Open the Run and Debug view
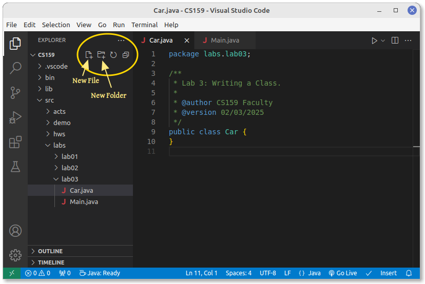Screen dimensions: 425x284 [x=15, y=117]
